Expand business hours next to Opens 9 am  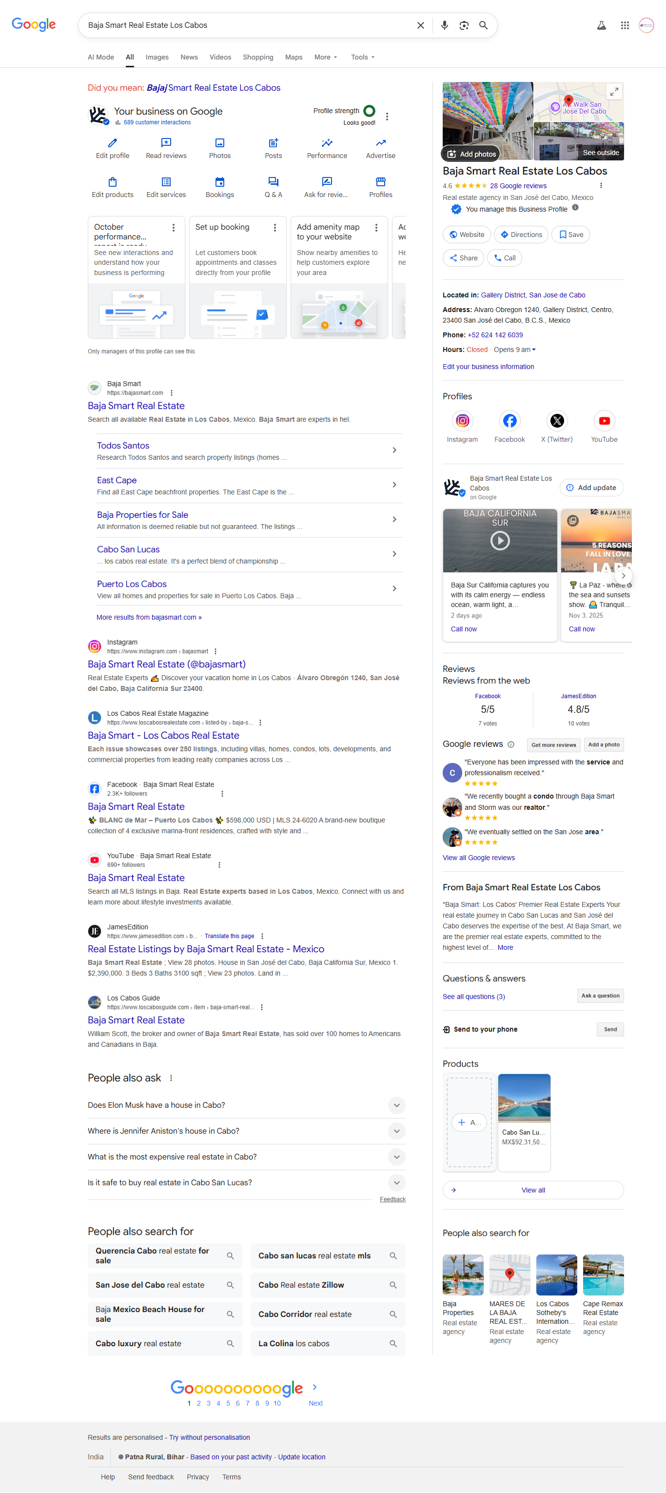[533, 350]
